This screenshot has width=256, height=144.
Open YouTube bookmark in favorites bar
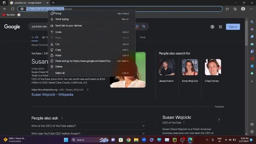(x=9, y=15)
